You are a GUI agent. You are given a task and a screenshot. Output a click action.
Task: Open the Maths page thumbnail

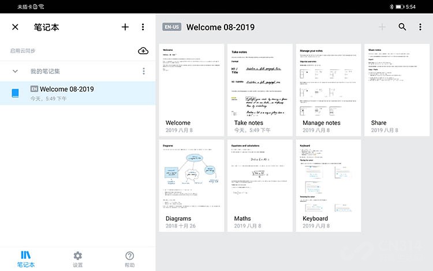coord(260,185)
